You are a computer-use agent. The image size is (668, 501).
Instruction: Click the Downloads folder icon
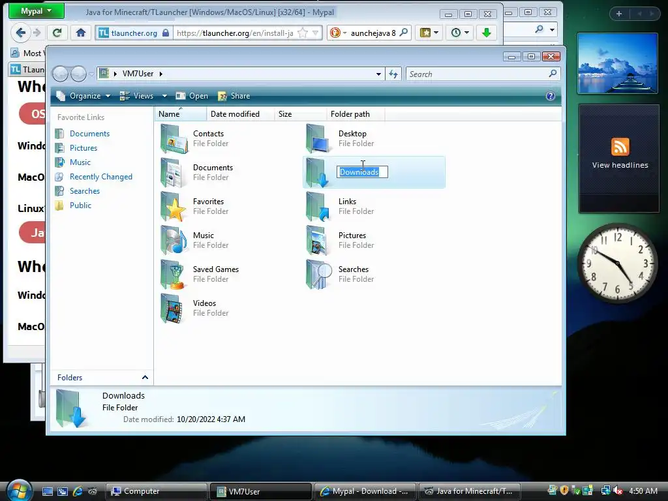(318, 172)
